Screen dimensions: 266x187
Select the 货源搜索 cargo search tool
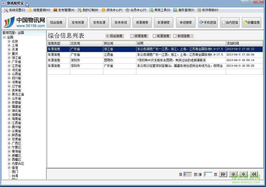[142, 22]
